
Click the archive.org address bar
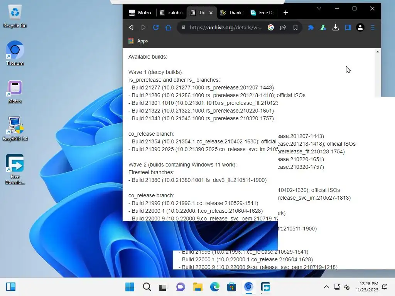pos(226,27)
